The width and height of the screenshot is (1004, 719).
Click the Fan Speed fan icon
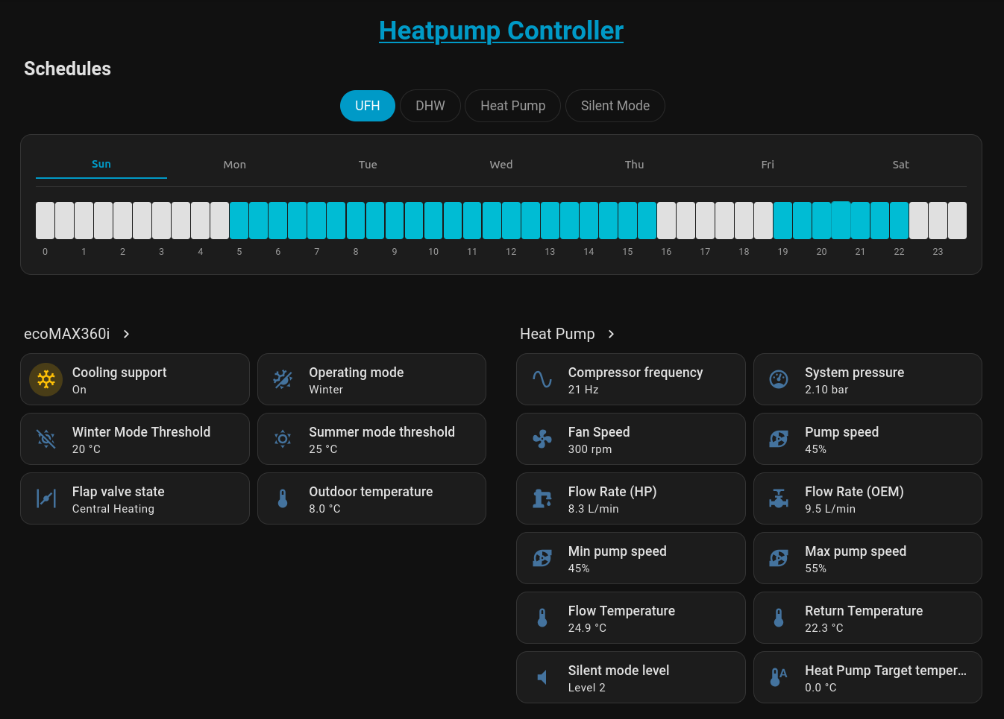[x=542, y=439]
